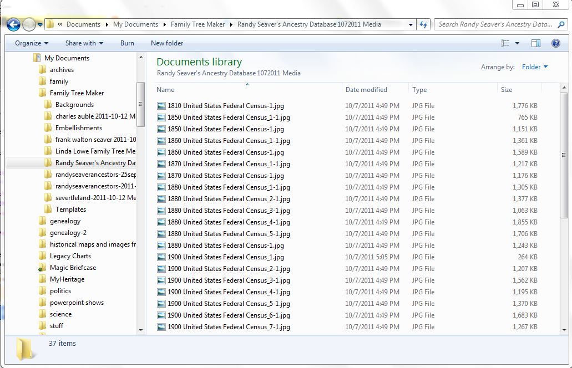Open randyseaverancestors-25sep folder
Screen dimensions: 572x368
click(x=95, y=175)
